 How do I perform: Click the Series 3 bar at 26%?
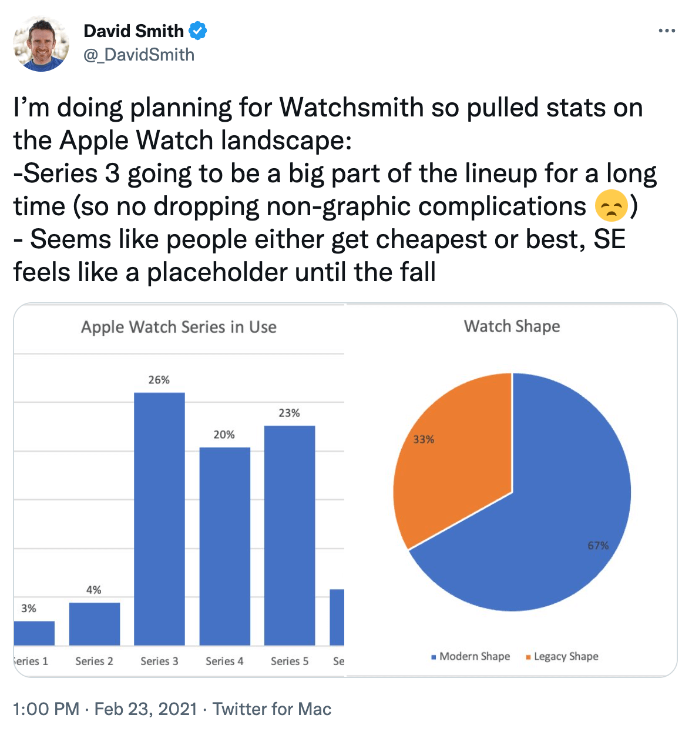[159, 519]
